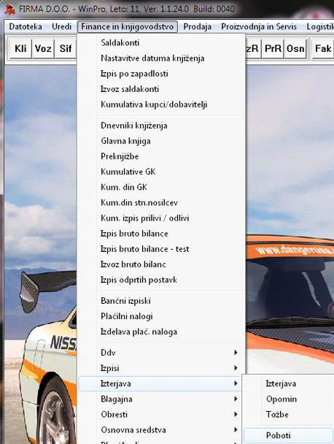The image size is (334, 444).
Task: Click the WinPro application icon in title bar
Action: [10, 9]
